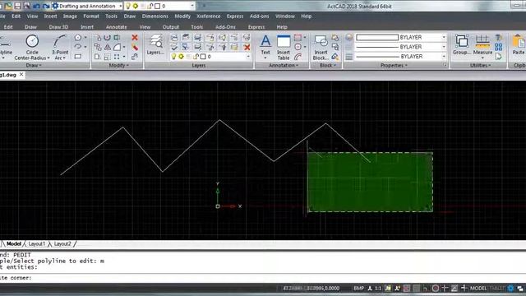Viewport: 526px width, 296px height.
Task: Switch to the Layout2 tab
Action: 62,243
